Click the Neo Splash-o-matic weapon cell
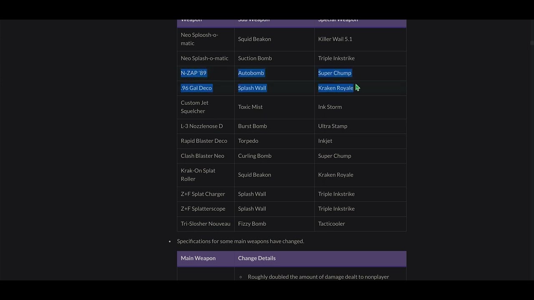Viewport: 534px width, 300px height. [x=205, y=58]
